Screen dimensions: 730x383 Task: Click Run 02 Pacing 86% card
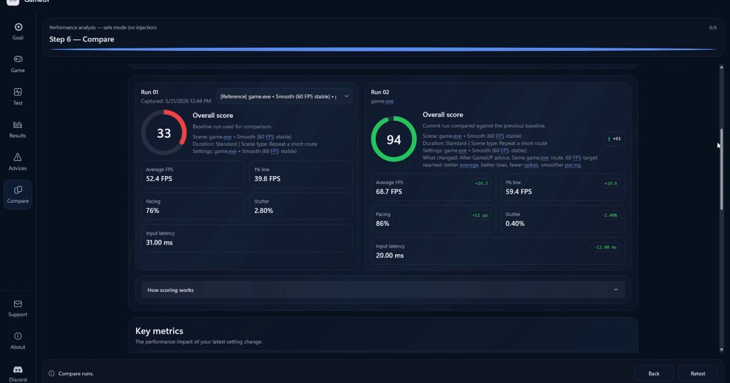pyautogui.click(x=433, y=219)
